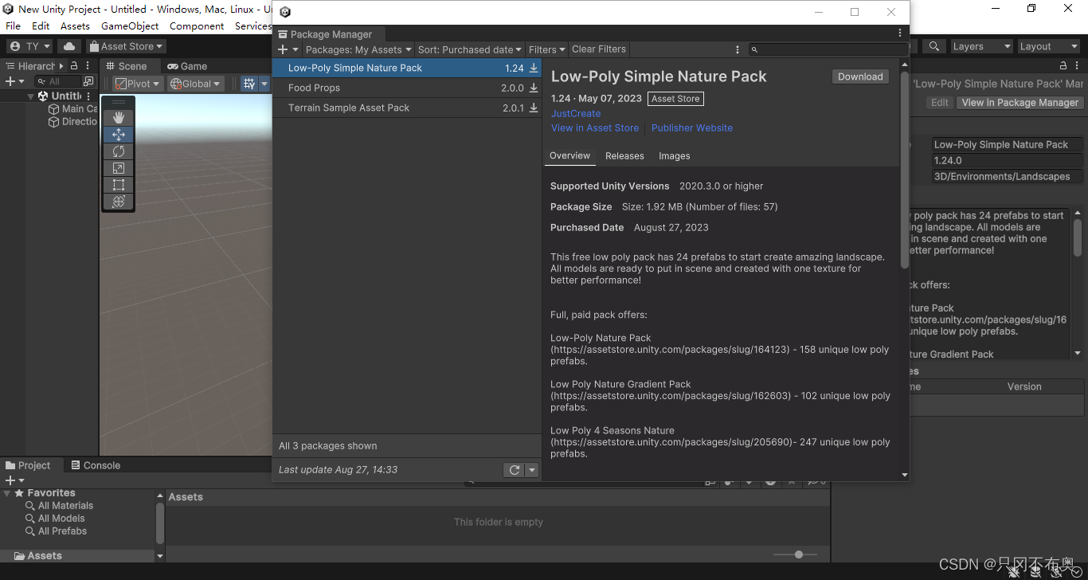Image resolution: width=1088 pixels, height=580 pixels.
Task: Refresh the package list
Action: coord(515,470)
